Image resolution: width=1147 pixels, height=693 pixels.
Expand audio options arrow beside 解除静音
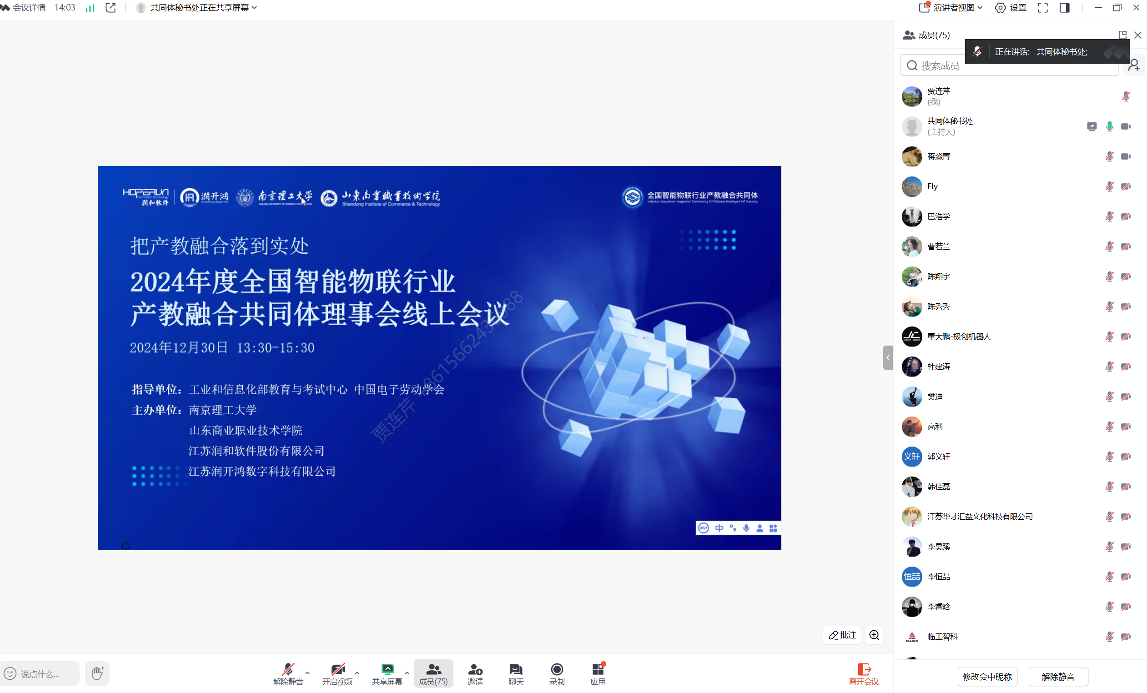point(308,673)
